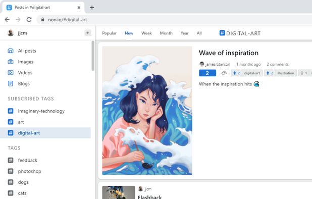Click the All posts home icon
This screenshot has height=199, width=312.
click(11, 51)
